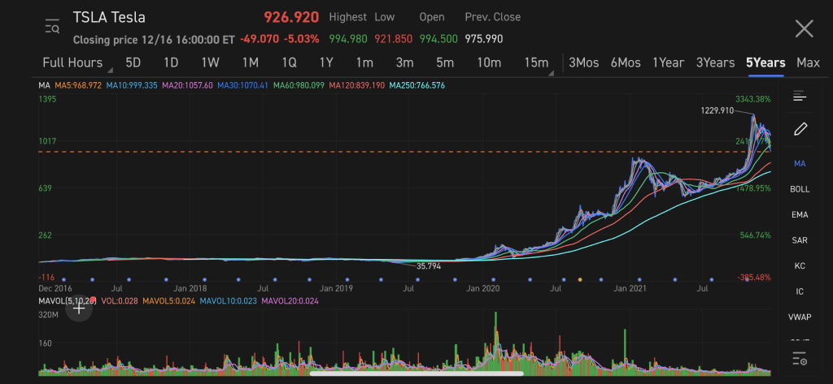Select the pencil drawing tool

800,129
